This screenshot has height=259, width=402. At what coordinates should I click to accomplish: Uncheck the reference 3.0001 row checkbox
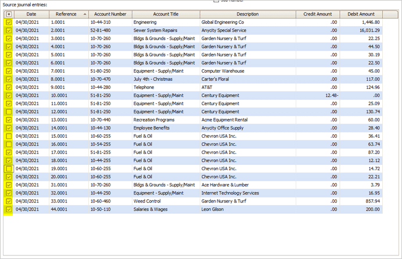[x=9, y=39]
